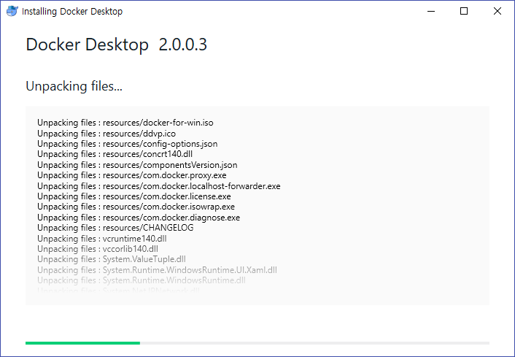515x357 pixels.
Task: Click the 'Installing Docker Desktop' window title
Action: tap(72, 11)
